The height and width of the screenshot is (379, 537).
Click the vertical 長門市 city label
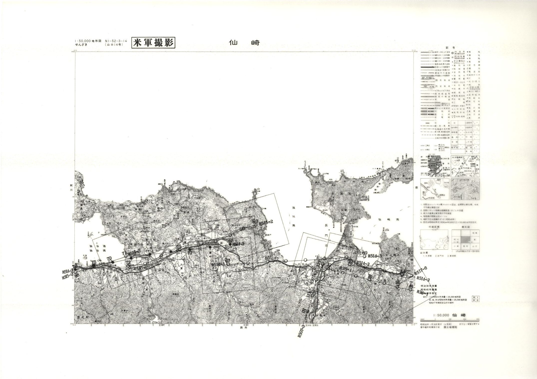pyautogui.click(x=326, y=236)
